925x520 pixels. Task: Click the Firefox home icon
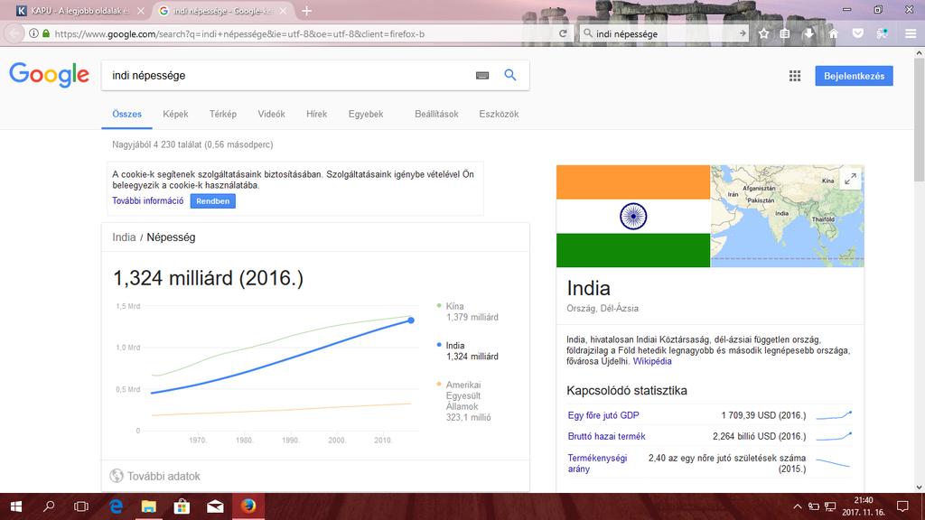coord(833,33)
